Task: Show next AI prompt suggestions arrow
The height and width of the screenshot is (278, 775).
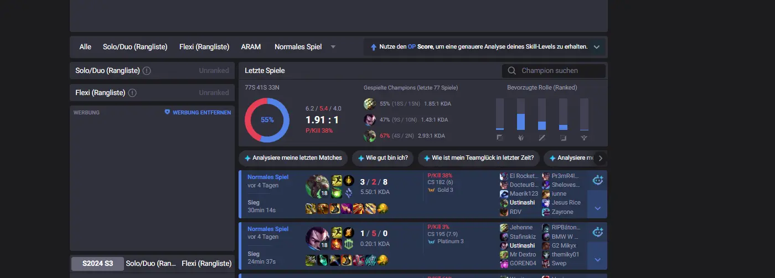Action: click(601, 158)
